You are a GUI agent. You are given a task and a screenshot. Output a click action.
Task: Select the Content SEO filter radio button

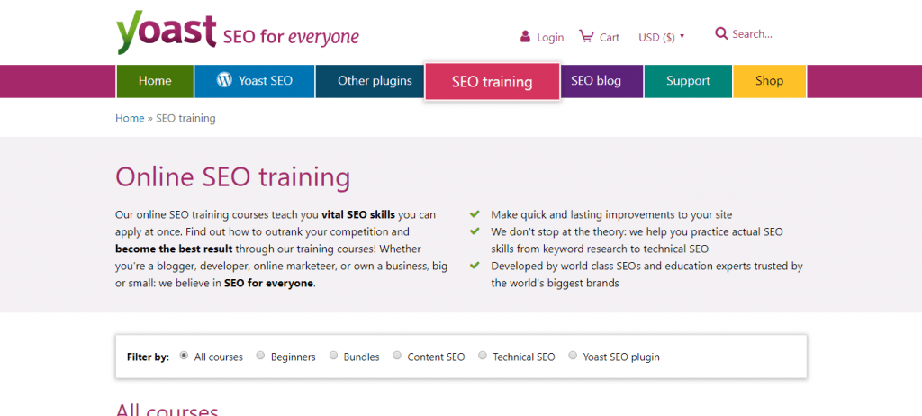click(397, 356)
